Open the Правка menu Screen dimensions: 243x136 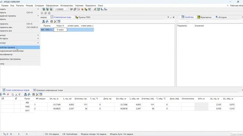[x=5, y=6]
